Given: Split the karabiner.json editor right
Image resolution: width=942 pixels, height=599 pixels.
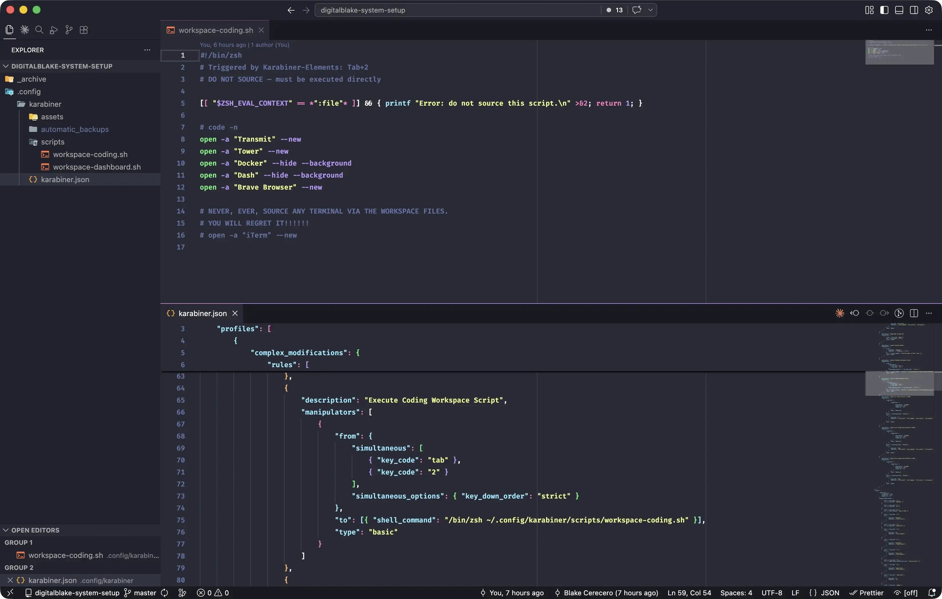Looking at the screenshot, I should click(914, 313).
